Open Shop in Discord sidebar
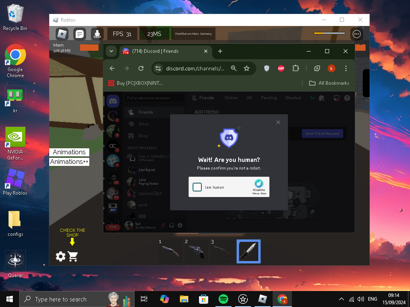The width and height of the screenshot is (410, 307). click(154, 136)
